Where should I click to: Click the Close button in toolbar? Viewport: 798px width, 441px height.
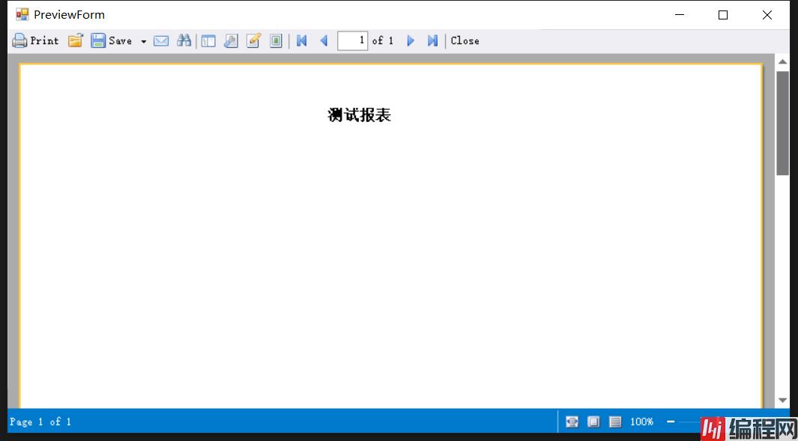click(x=465, y=41)
